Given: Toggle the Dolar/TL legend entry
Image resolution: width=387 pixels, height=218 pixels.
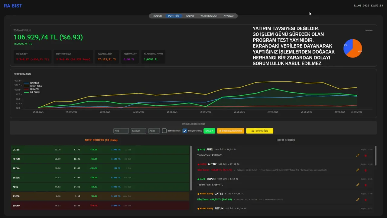Looking at the screenshot, I should pyautogui.click(x=32, y=89).
